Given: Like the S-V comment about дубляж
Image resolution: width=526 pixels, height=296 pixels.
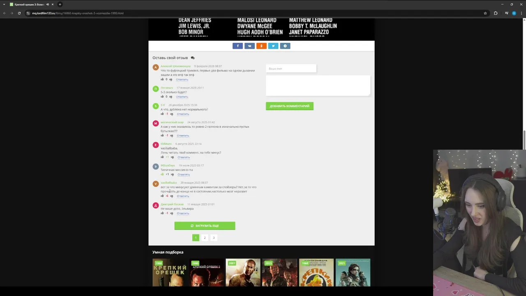Looking at the screenshot, I should coord(162,114).
